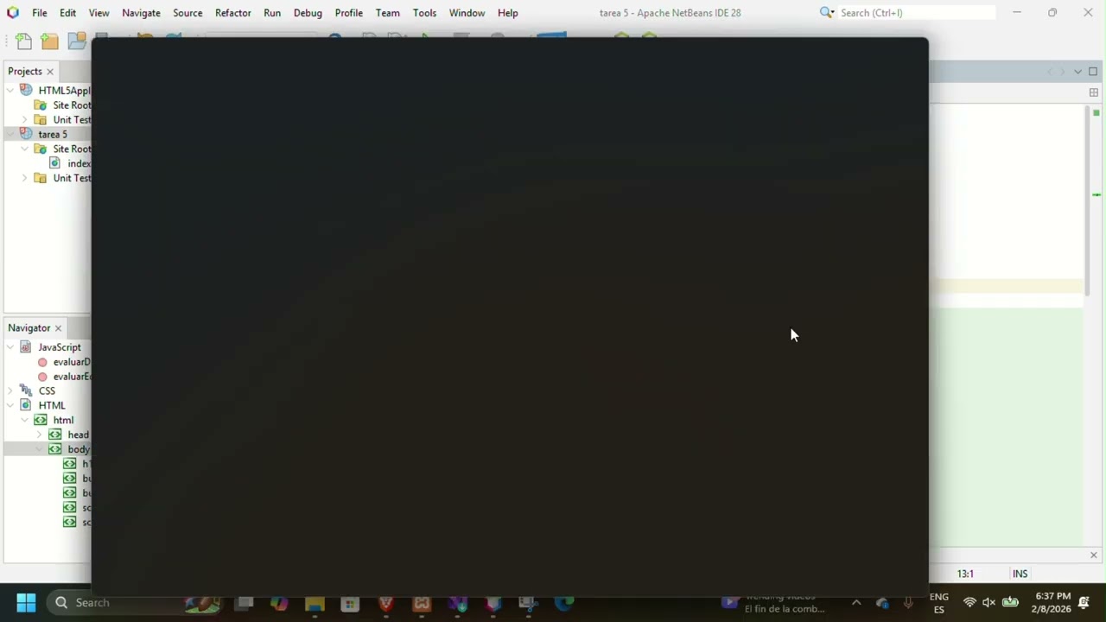
Task: Select the Projects panel tab
Action: click(x=25, y=71)
